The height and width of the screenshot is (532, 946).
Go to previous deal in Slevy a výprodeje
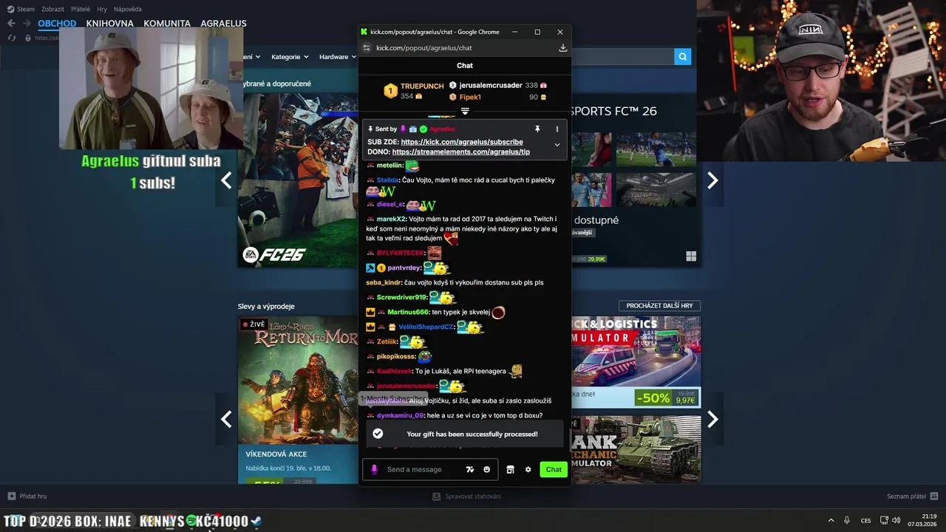[x=226, y=420]
